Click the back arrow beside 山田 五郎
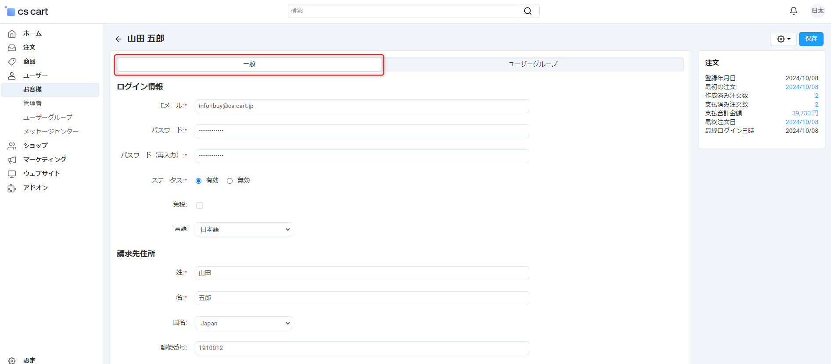831x364 pixels. [x=118, y=39]
